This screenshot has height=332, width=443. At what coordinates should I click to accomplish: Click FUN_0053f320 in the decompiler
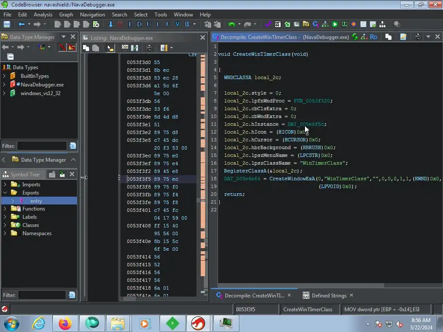pos(313,101)
